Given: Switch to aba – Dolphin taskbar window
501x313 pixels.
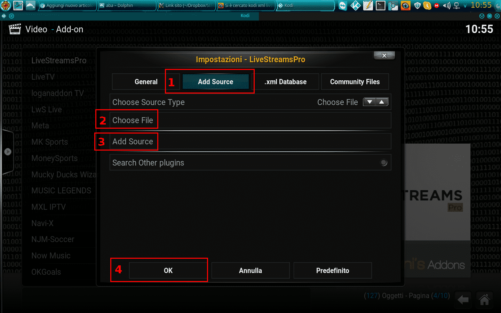Looking at the screenshot, I should coord(127,6).
